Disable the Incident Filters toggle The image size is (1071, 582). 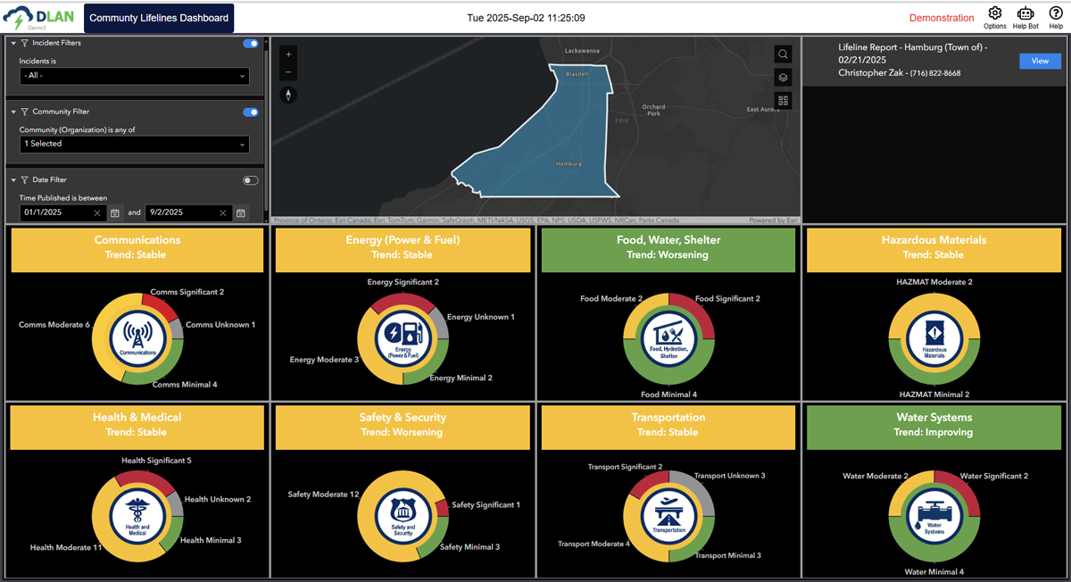coord(250,42)
